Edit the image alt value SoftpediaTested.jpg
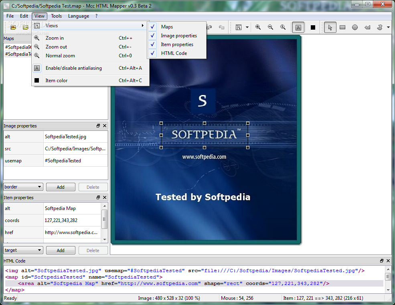The height and width of the screenshot is (305, 395). 75,137
